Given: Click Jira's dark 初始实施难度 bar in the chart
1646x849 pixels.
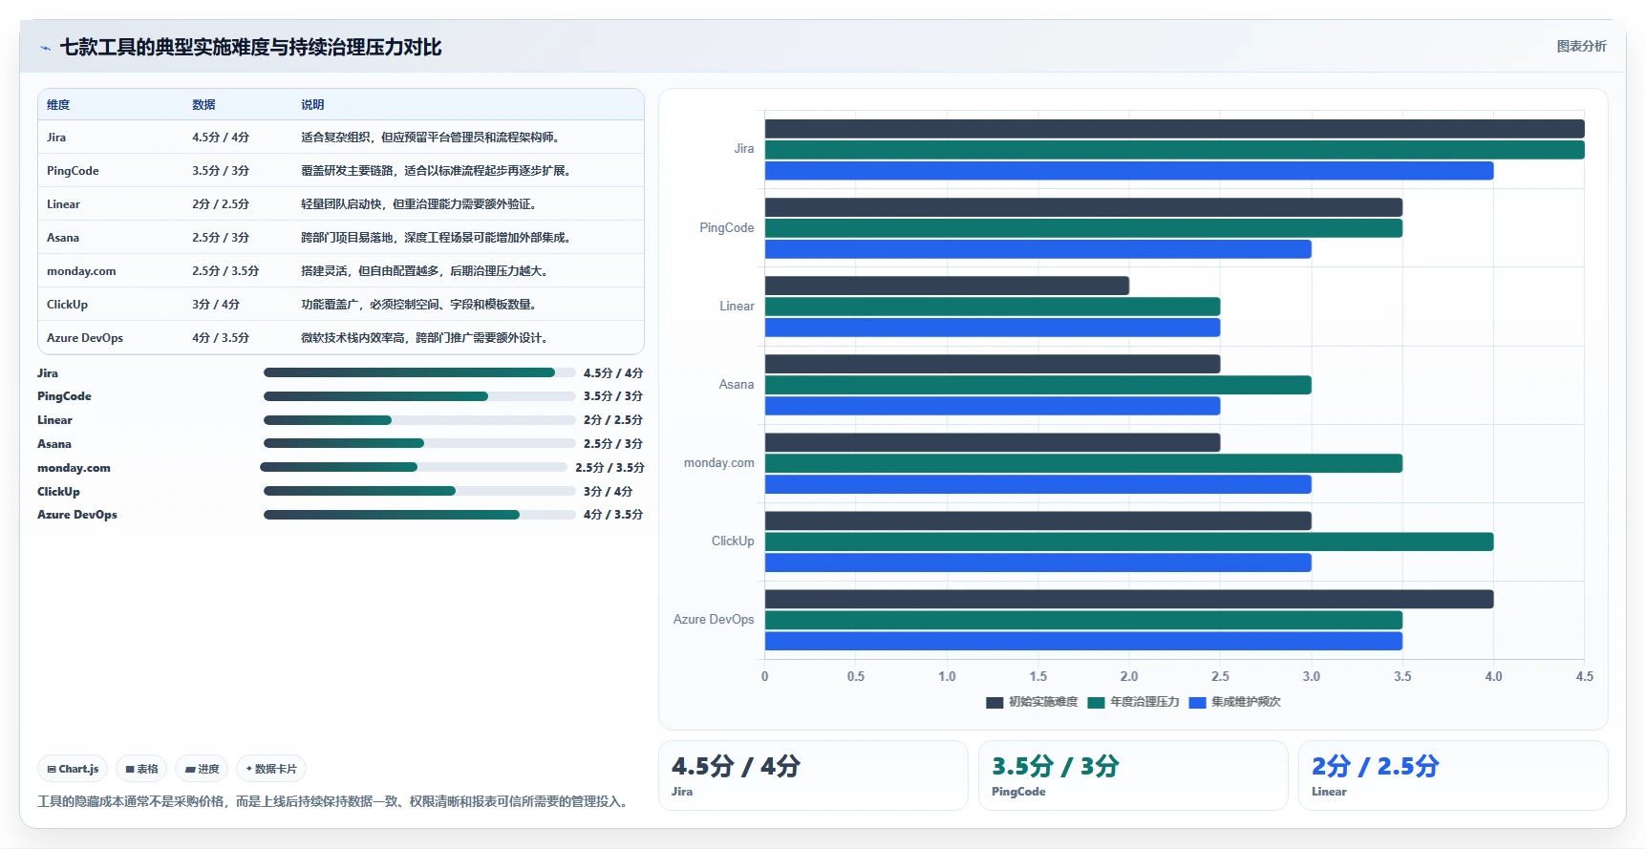Looking at the screenshot, I should [x=1174, y=129].
